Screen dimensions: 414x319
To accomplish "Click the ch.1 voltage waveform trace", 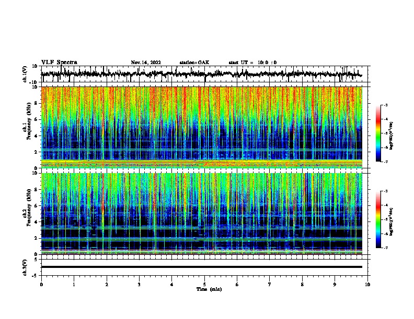I will pyautogui.click(x=202, y=74).
